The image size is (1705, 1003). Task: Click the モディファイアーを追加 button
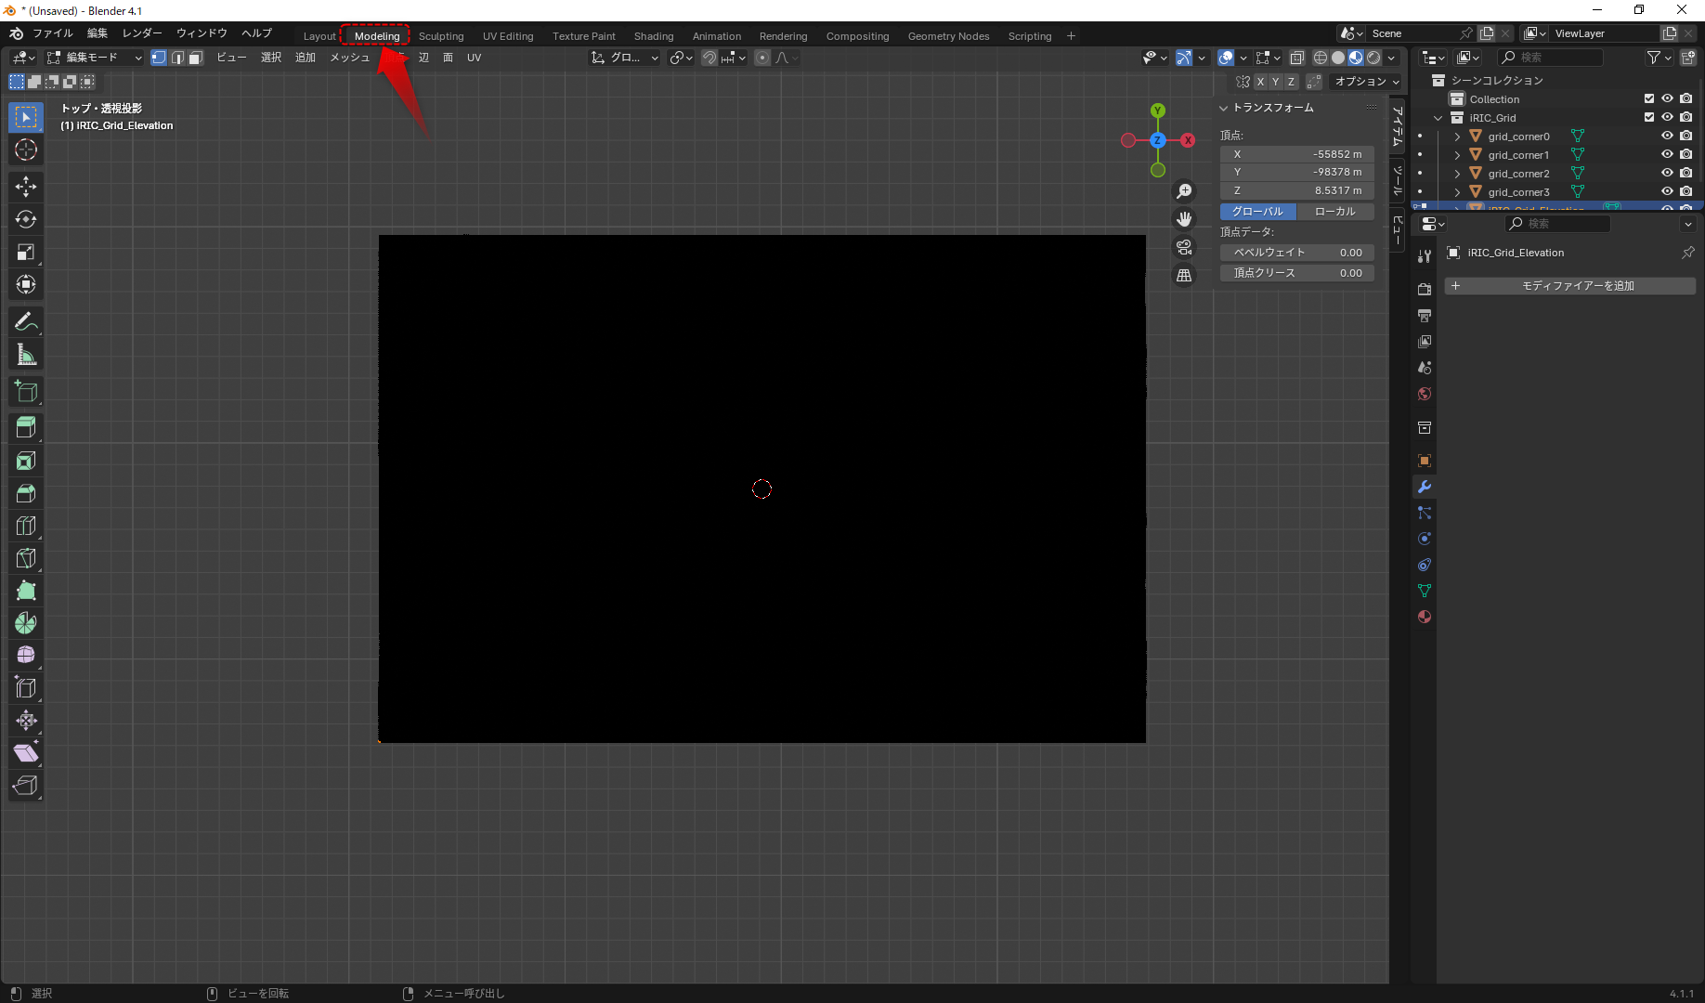1570,286
